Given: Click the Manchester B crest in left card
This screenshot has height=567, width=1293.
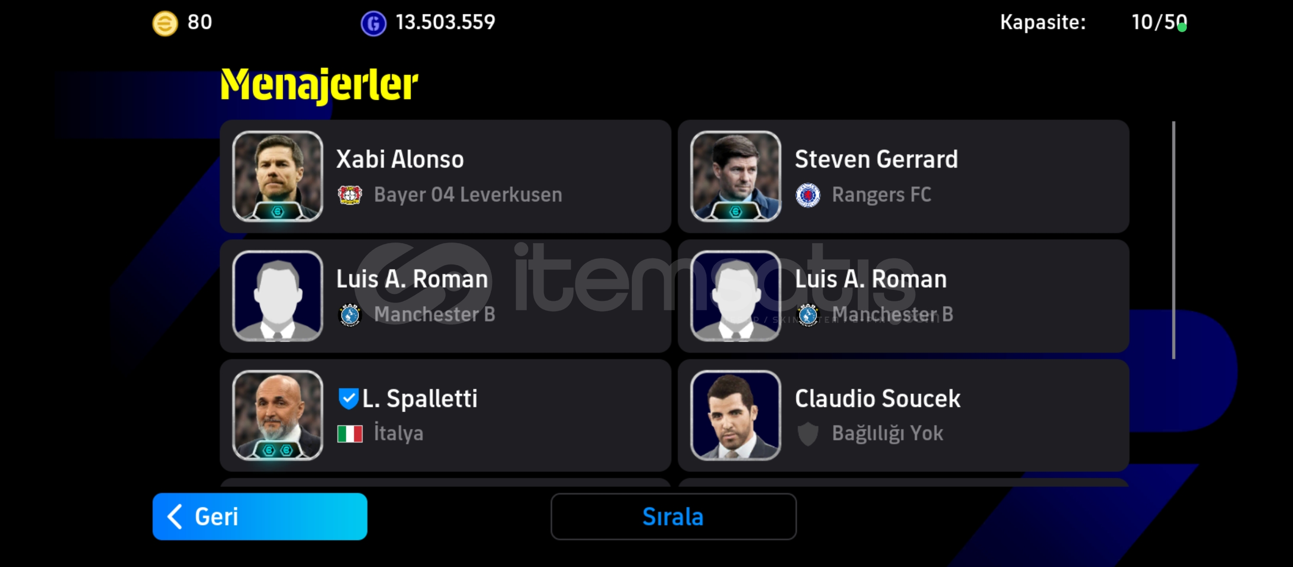Looking at the screenshot, I should [x=350, y=314].
